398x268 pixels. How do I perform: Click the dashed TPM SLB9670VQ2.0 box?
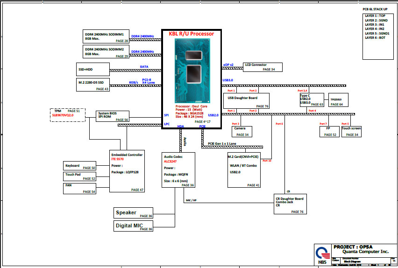coord(67,115)
